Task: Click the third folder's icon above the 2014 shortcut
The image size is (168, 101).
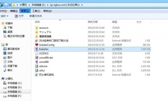Action: (x=36, y=36)
